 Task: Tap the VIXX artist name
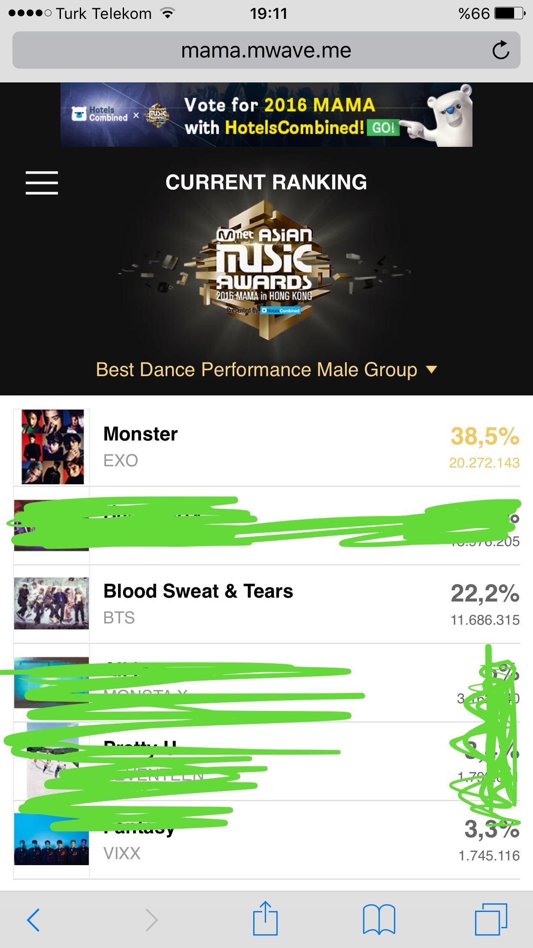[x=122, y=854]
